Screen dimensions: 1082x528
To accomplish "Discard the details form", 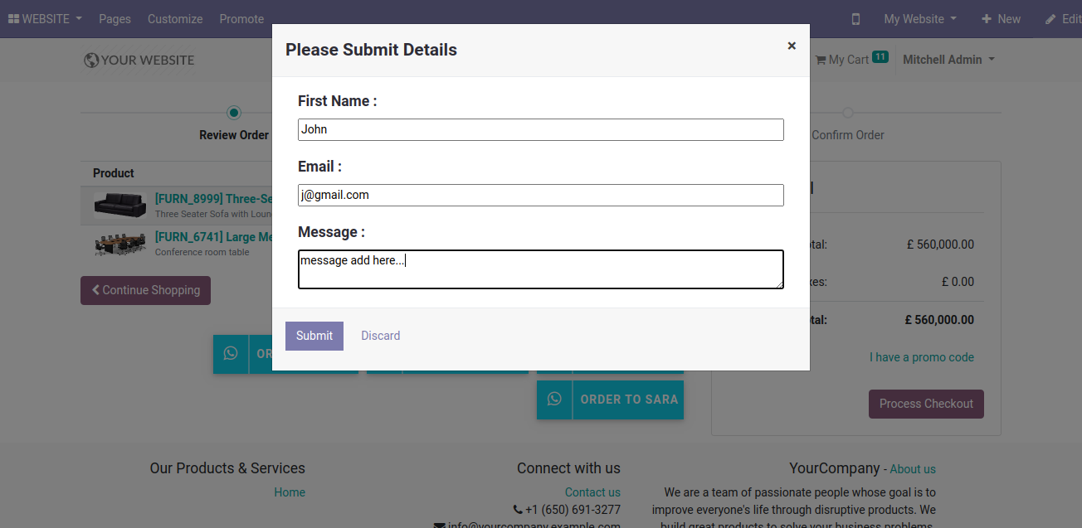I will (381, 336).
